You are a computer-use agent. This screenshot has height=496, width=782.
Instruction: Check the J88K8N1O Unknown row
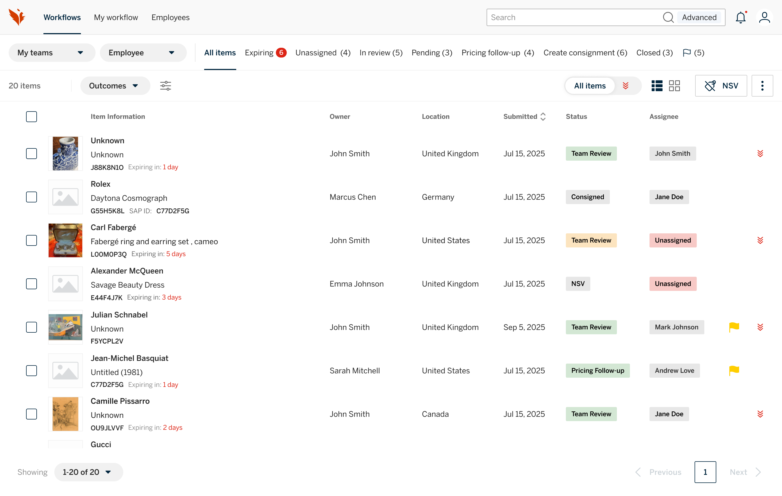coord(31,154)
